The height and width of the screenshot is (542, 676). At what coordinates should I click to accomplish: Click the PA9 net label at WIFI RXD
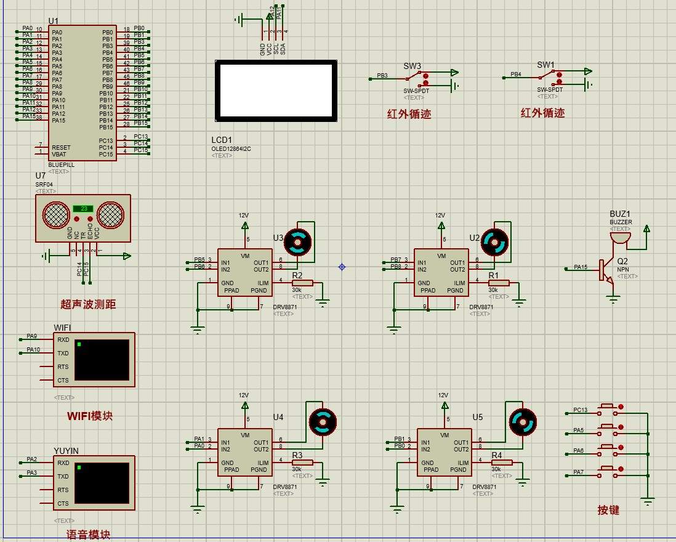32,336
